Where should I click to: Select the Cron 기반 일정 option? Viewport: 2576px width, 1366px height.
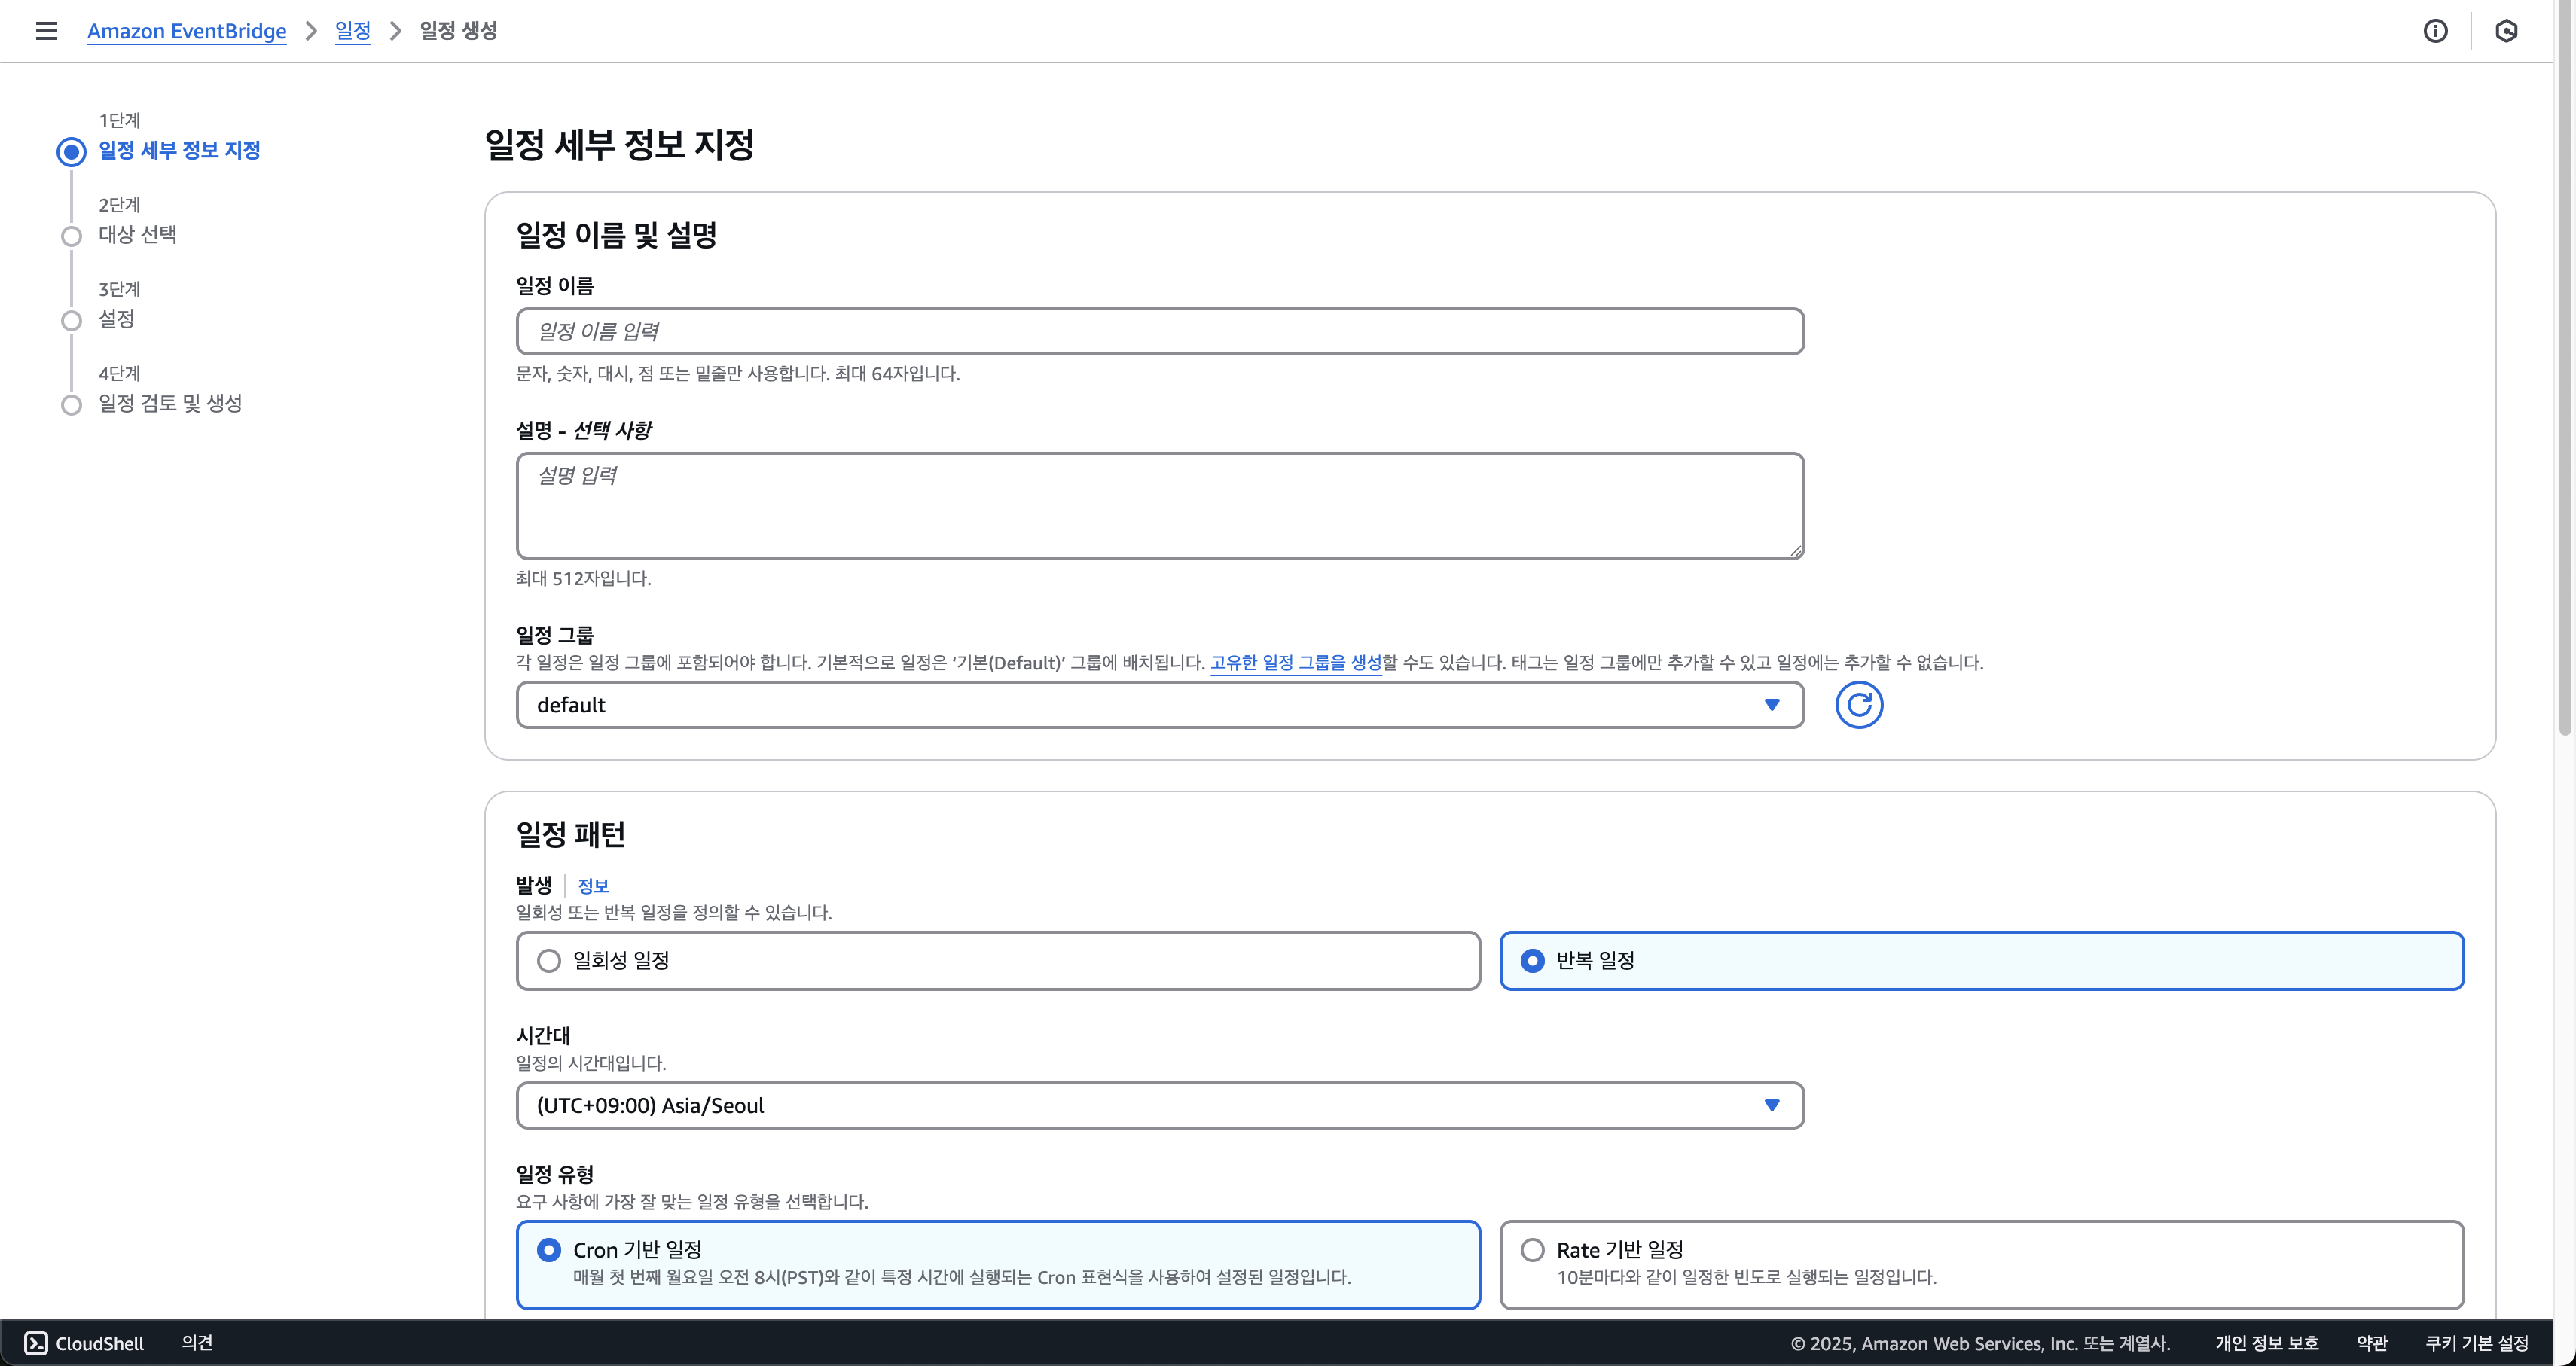pyautogui.click(x=549, y=1250)
